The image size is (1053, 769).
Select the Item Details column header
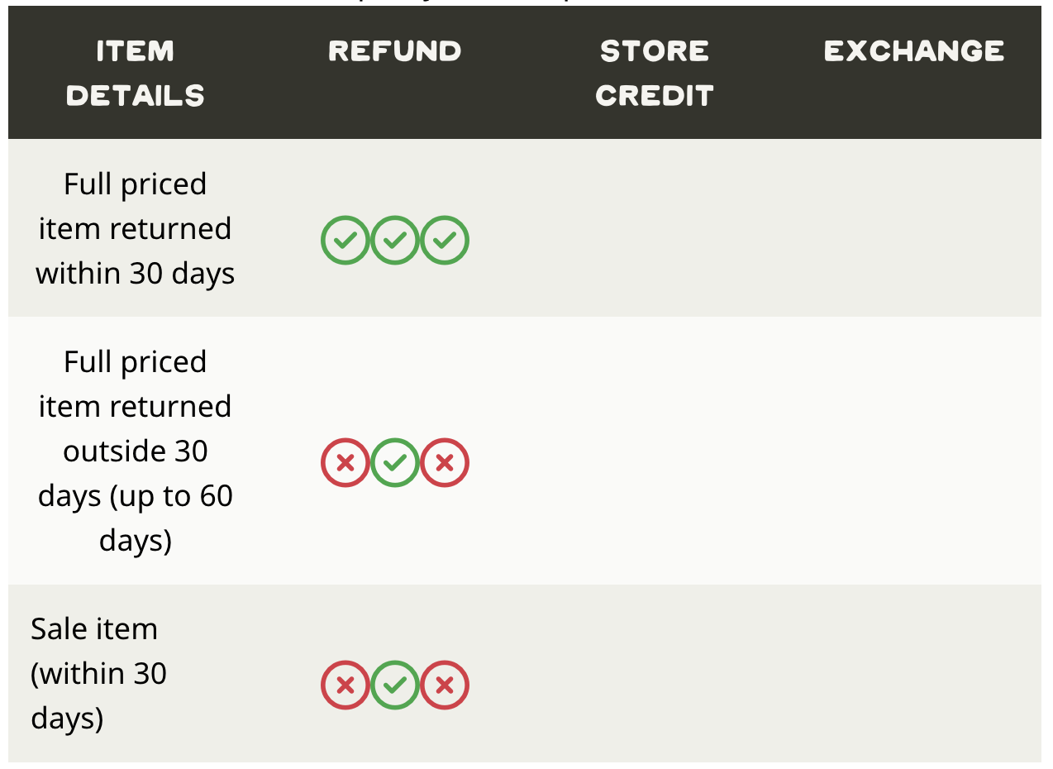tap(136, 73)
